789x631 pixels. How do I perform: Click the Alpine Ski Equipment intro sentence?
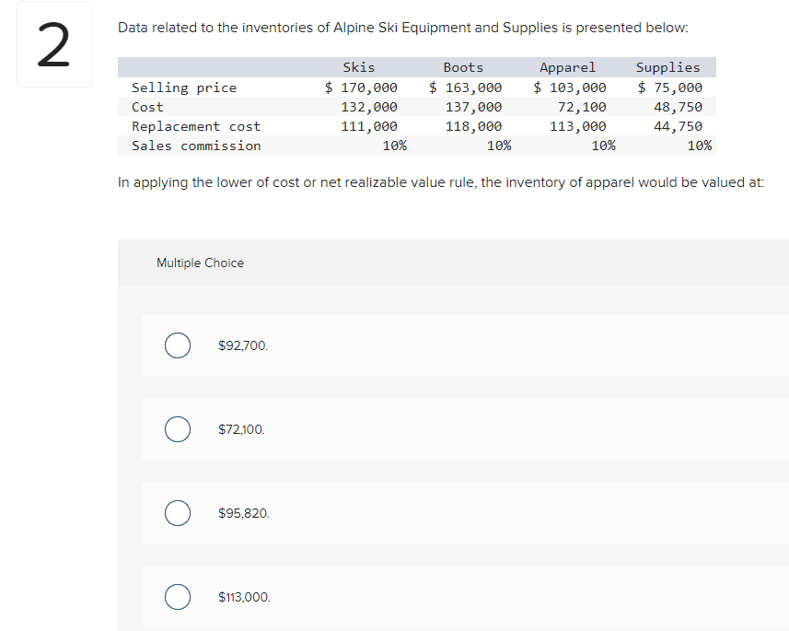pyautogui.click(x=403, y=28)
